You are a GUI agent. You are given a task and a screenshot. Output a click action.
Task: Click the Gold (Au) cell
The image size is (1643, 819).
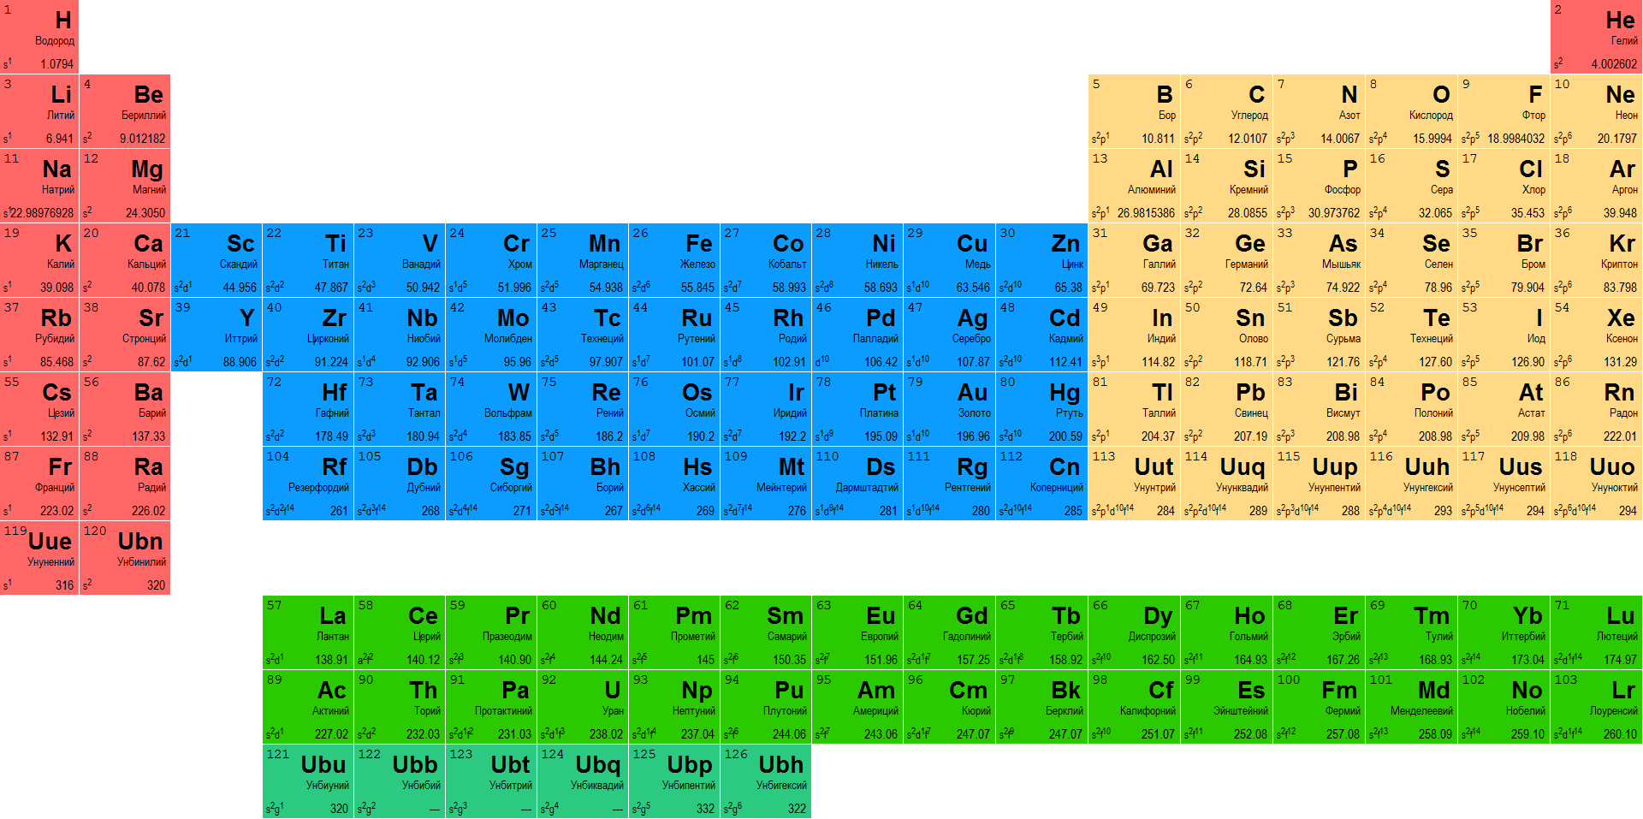click(x=950, y=409)
